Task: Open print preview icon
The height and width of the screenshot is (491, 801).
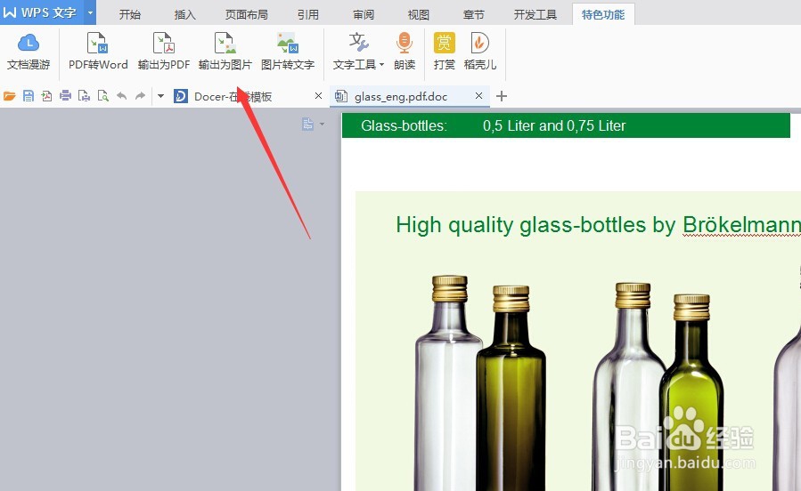Action: [x=102, y=96]
